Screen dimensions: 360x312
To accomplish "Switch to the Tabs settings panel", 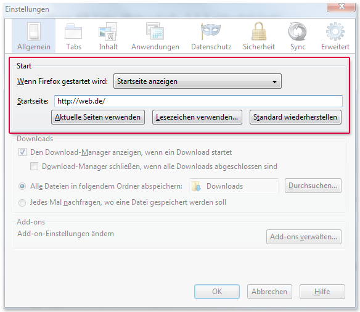I will 73,36.
